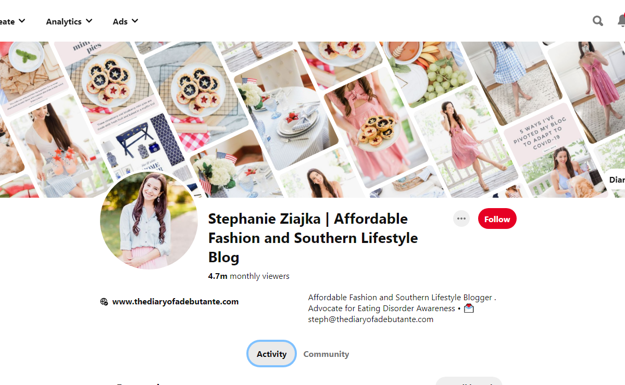Open the three-dot profile options button
The image size is (625, 385).
click(461, 219)
